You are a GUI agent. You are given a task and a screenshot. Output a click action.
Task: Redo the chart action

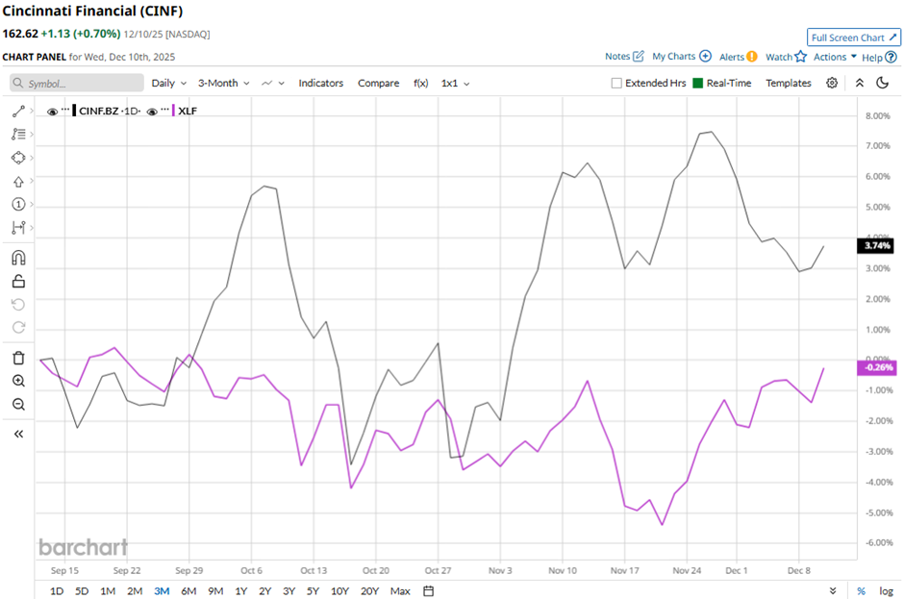click(18, 328)
